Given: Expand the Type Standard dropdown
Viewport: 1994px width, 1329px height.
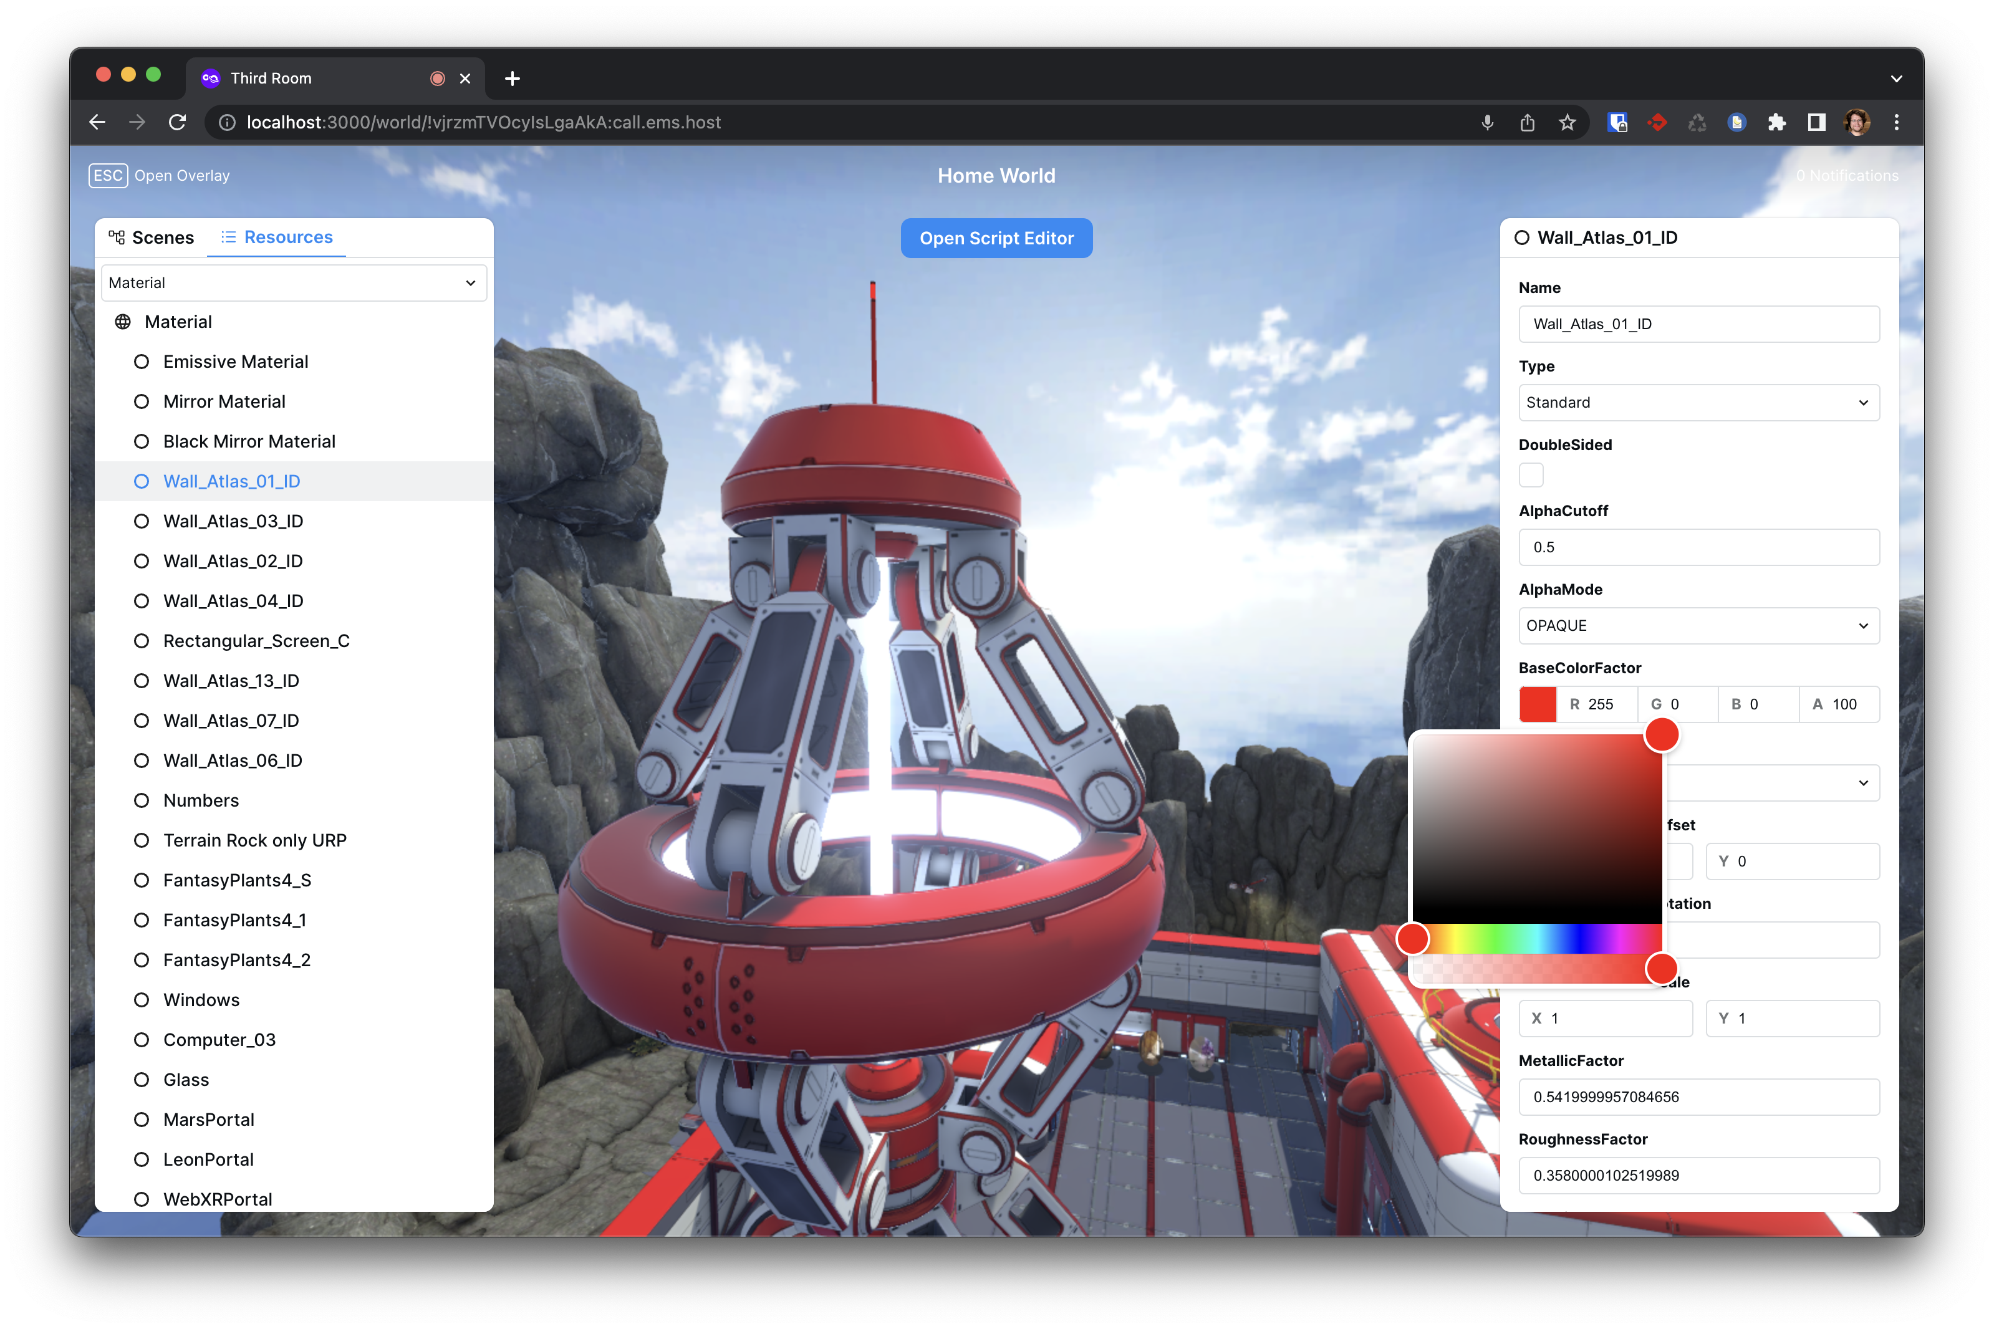Looking at the screenshot, I should pos(1698,403).
